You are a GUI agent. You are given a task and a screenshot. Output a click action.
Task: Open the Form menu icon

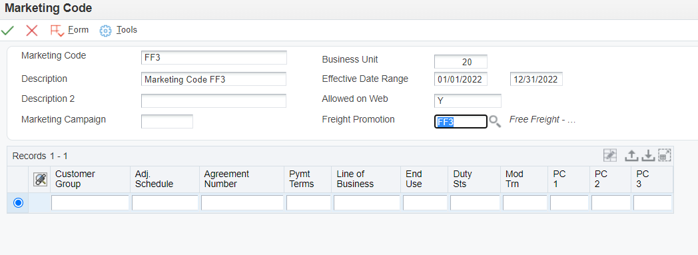click(x=57, y=30)
